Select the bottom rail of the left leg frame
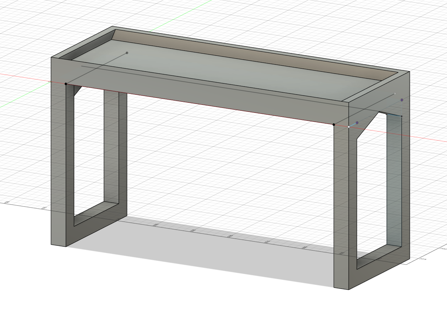 pyautogui.click(x=97, y=223)
